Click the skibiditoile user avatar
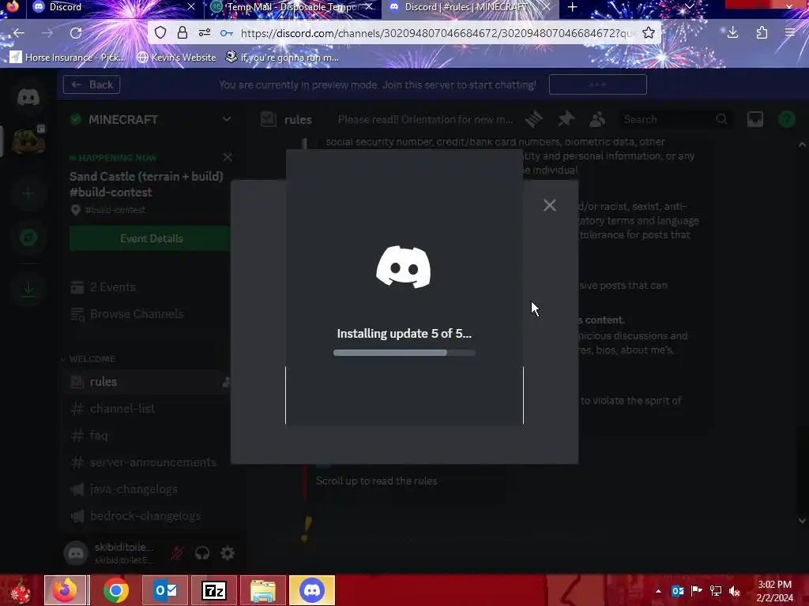 76,553
